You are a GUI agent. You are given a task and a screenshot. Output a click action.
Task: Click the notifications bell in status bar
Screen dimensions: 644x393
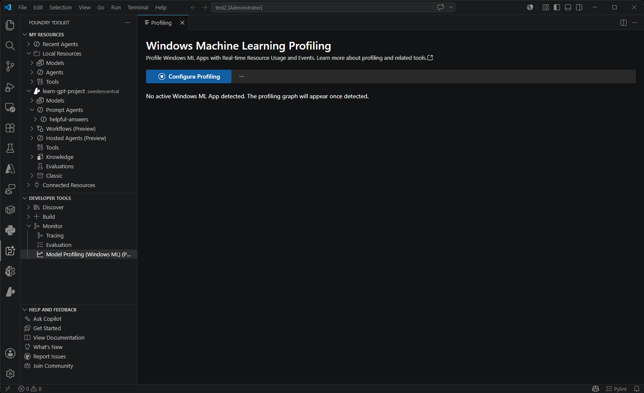[x=637, y=389]
